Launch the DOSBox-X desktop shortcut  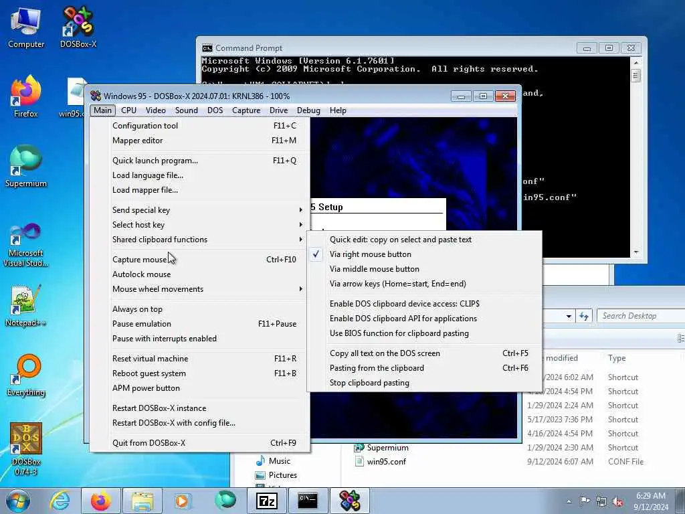pos(78,27)
